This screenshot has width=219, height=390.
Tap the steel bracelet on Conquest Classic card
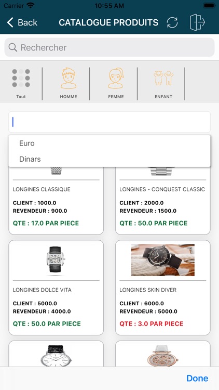click(163, 171)
